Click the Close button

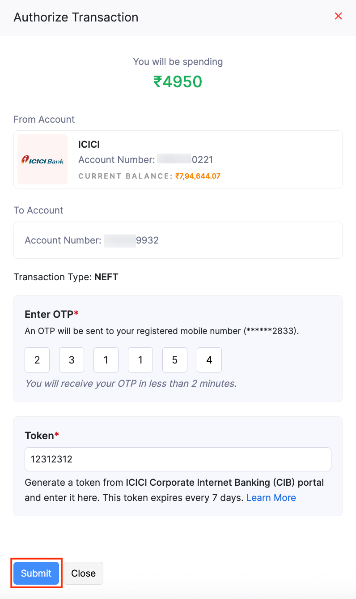coord(83,573)
